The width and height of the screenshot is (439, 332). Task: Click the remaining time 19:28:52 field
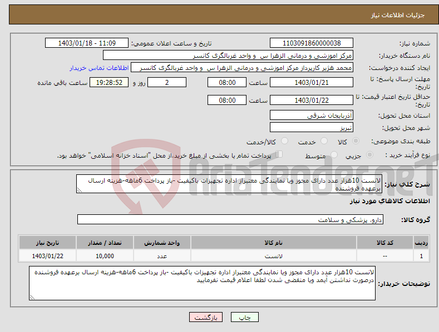pyautogui.click(x=109, y=82)
